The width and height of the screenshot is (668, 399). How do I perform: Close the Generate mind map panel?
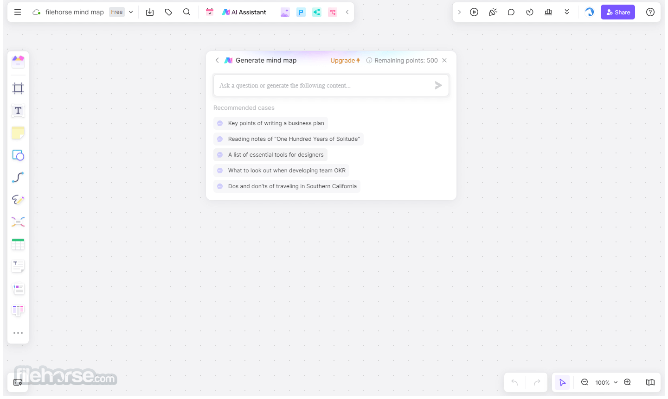click(x=444, y=60)
